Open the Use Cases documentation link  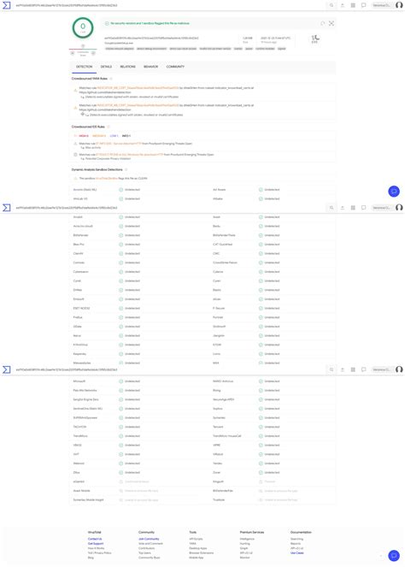click(x=297, y=553)
